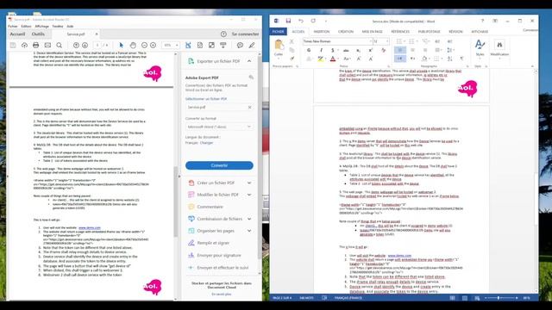552x310 pixels.
Task: Toggle Bold formatting in Word
Action: (309, 50)
